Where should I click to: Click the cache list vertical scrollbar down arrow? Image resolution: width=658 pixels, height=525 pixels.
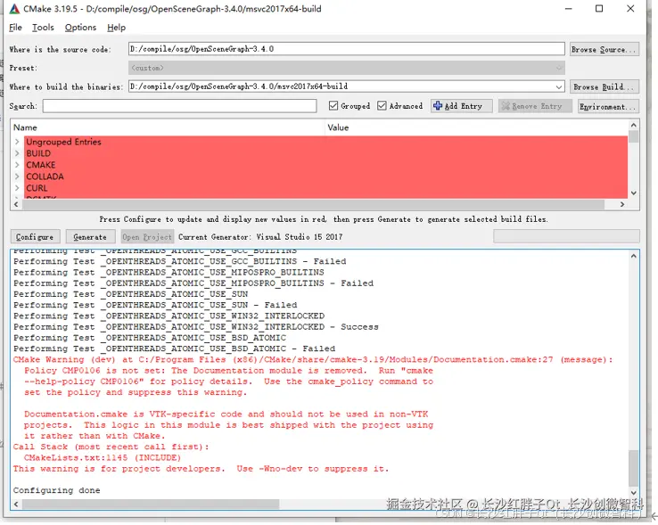click(634, 193)
